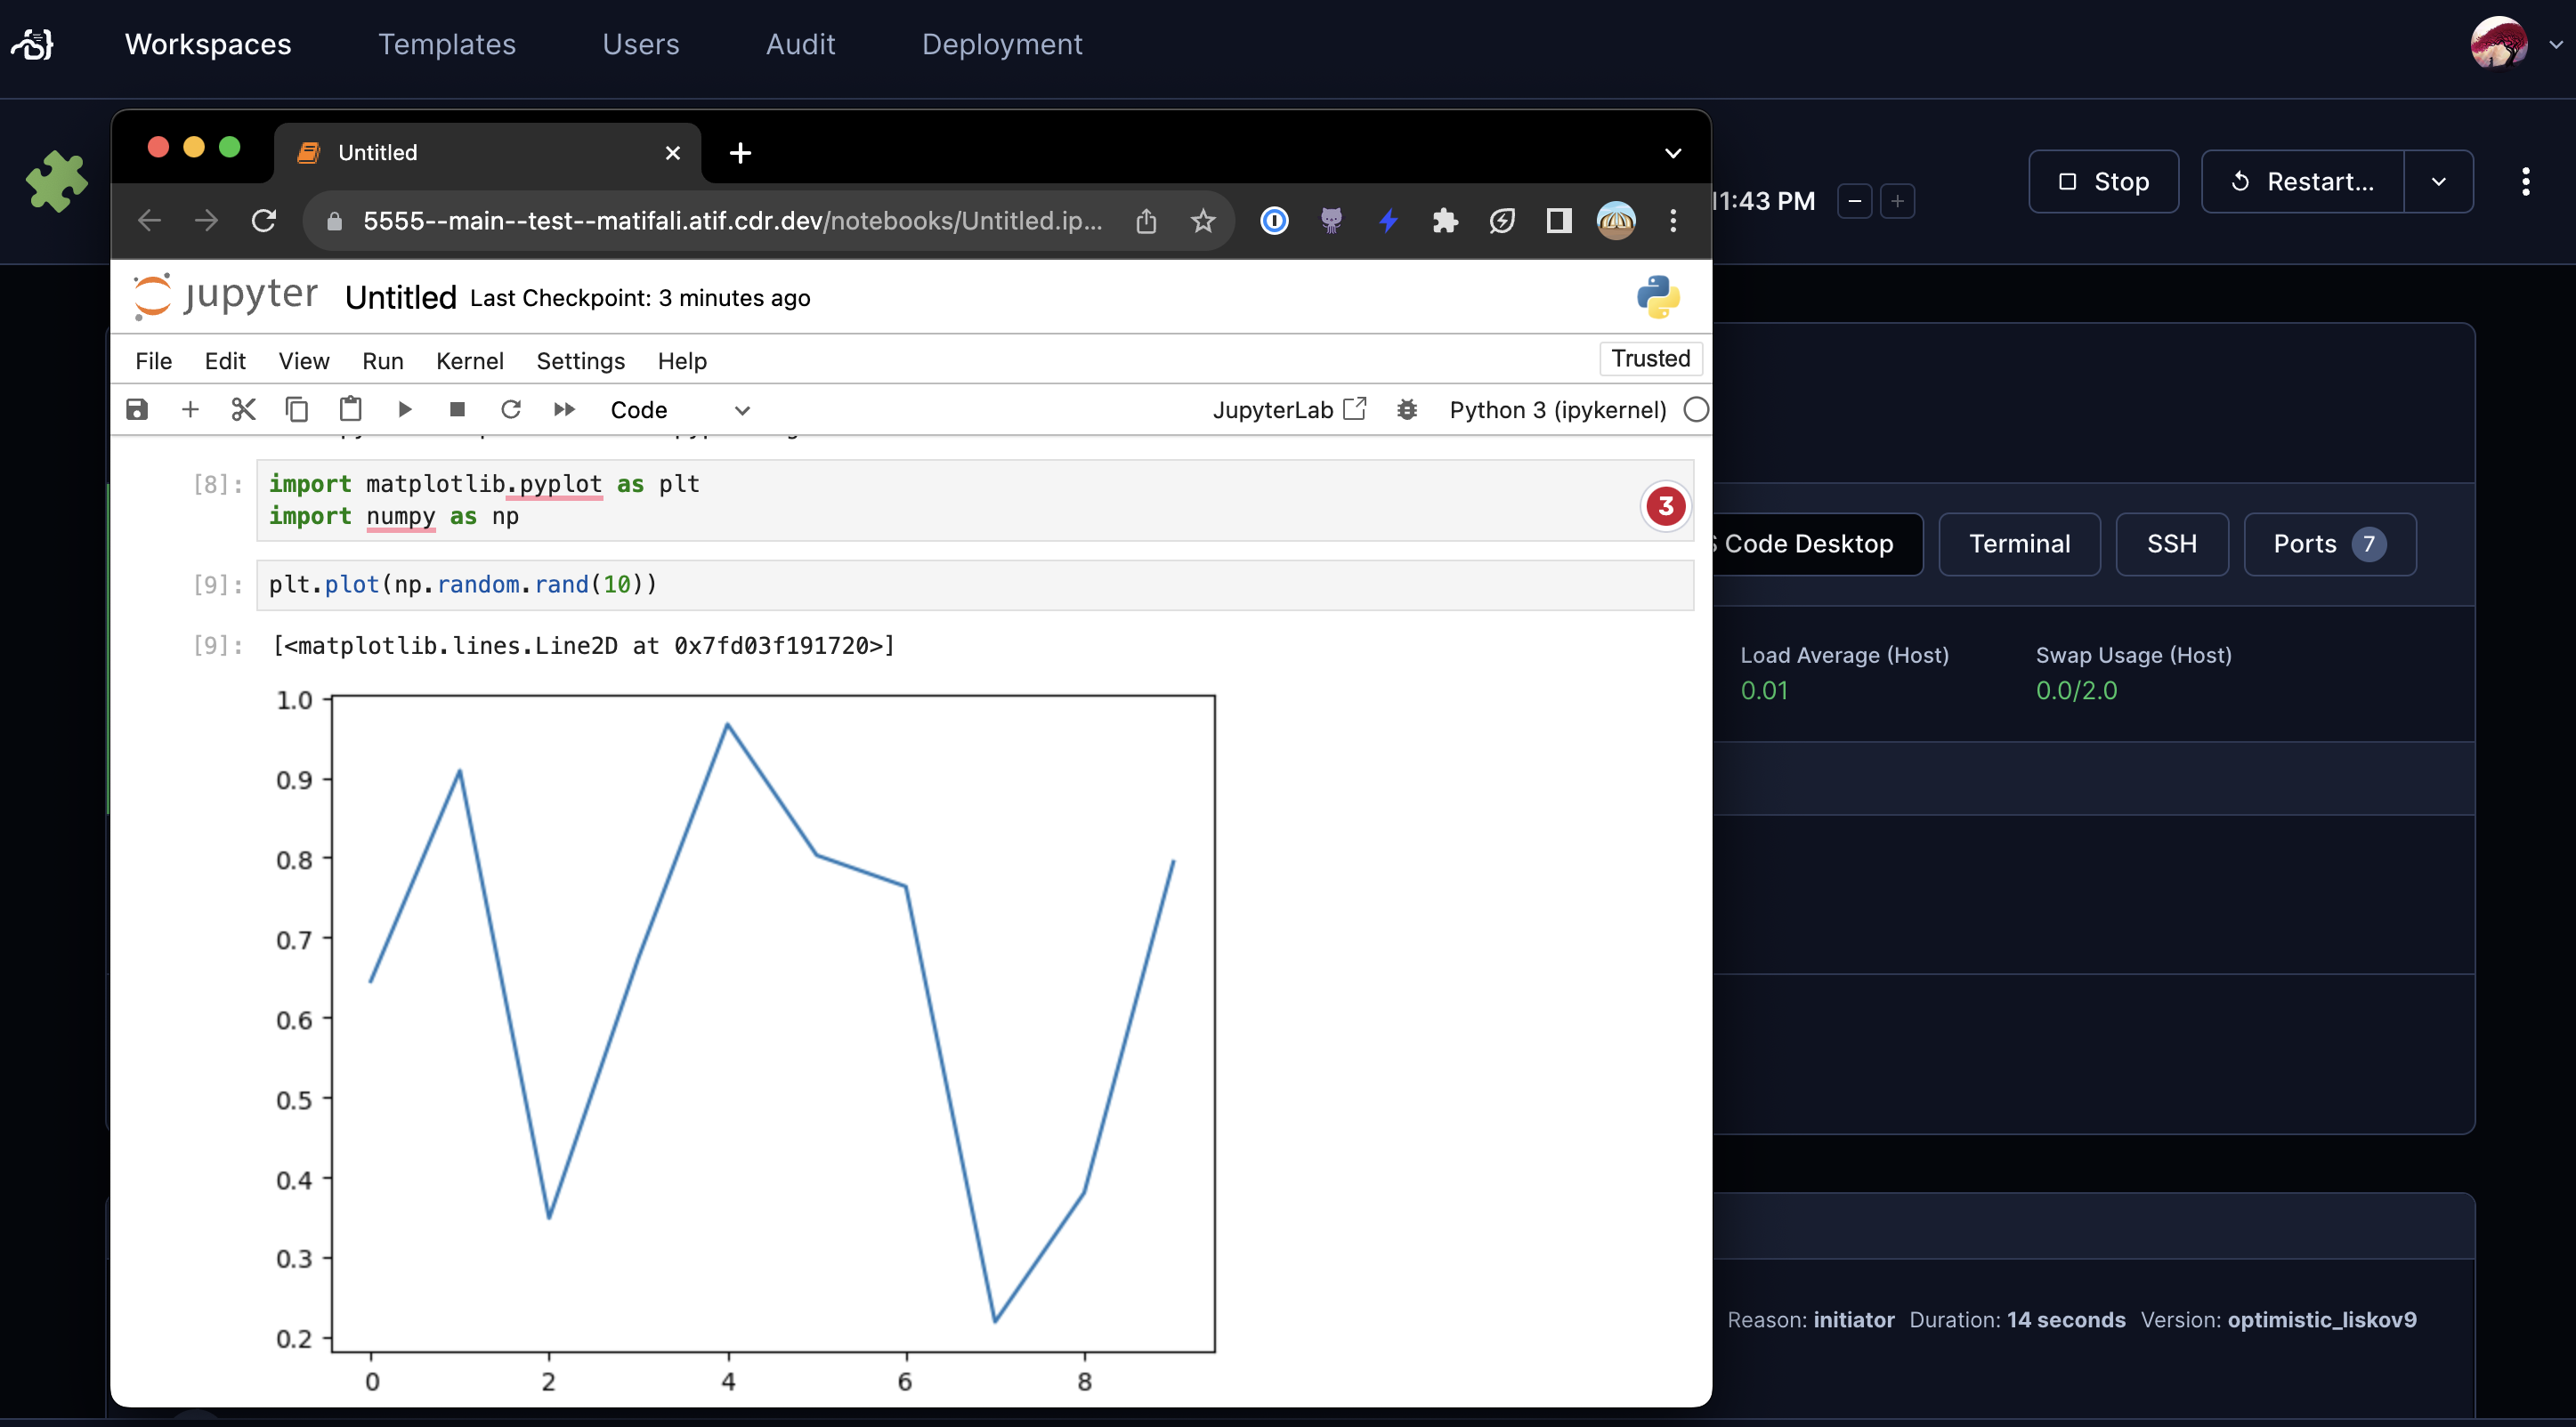Run the selected cell with the play icon

coord(404,410)
